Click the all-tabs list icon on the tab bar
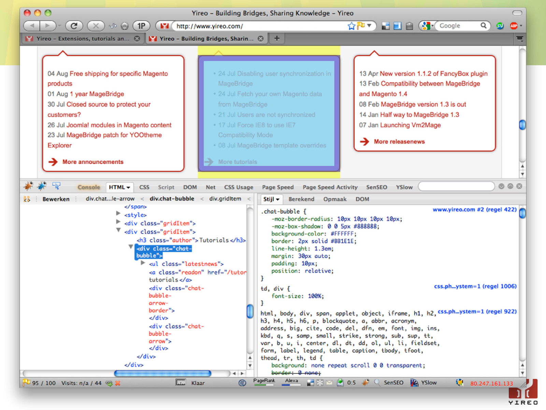 [x=520, y=39]
